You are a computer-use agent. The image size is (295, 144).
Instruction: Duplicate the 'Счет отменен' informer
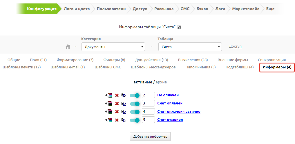[x=124, y=120]
